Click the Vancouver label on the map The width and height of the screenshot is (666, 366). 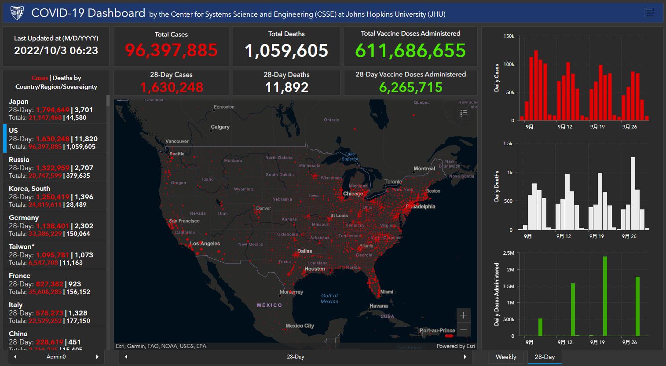[x=177, y=141]
